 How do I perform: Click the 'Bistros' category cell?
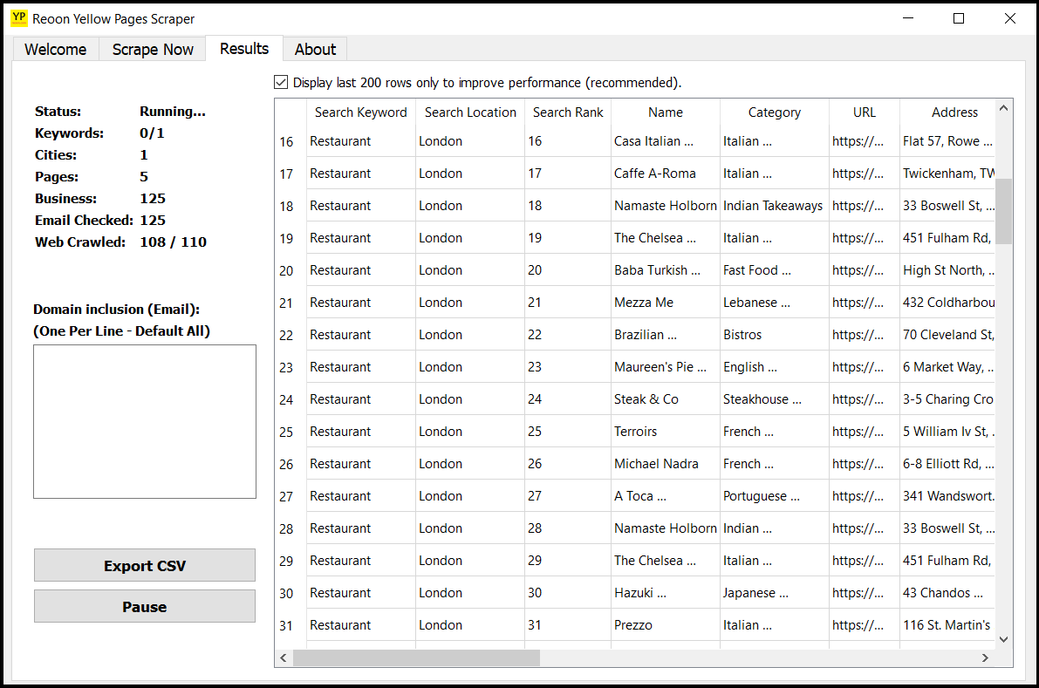775,334
